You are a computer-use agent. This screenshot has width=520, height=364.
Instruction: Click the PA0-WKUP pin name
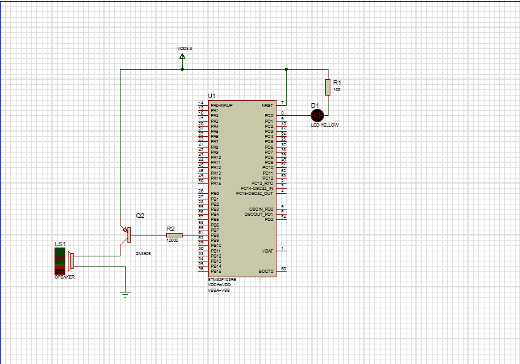tap(221, 105)
